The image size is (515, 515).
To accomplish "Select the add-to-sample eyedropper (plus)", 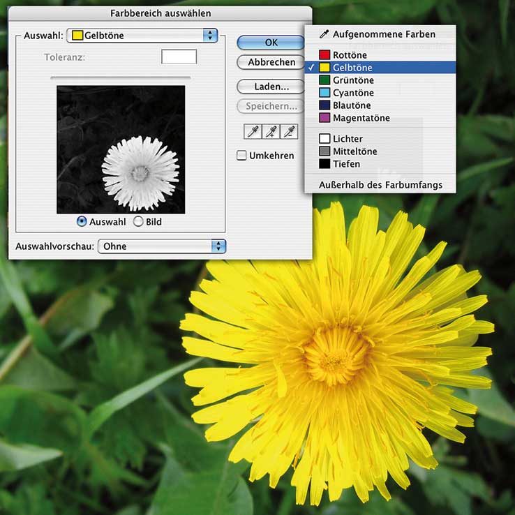I will 270,131.
